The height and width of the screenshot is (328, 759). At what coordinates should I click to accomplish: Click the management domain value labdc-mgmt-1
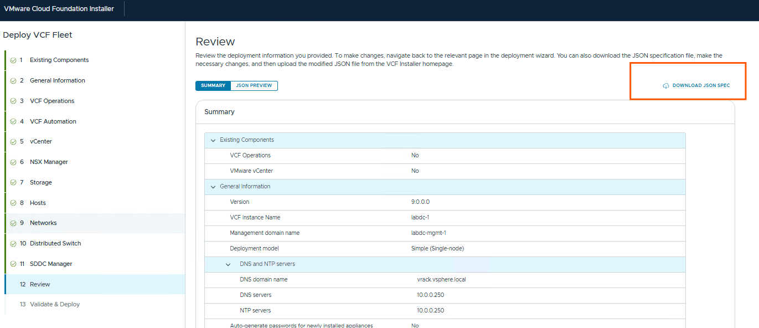tap(428, 233)
